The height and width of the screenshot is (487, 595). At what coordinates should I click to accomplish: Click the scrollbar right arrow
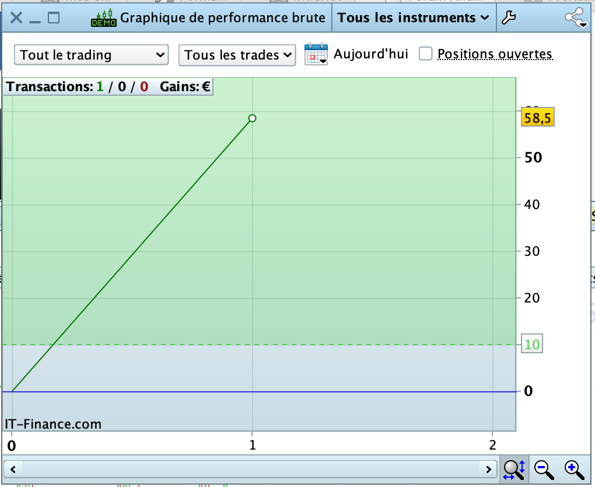click(x=488, y=469)
